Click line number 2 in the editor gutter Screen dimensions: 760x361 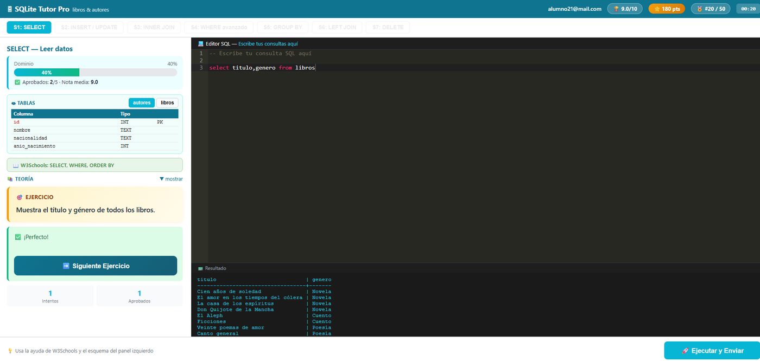pos(201,61)
